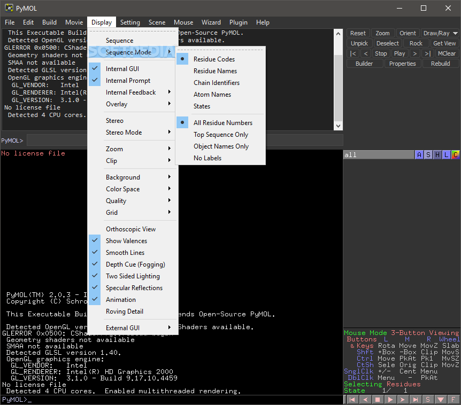Select Top Sequence Only
This screenshot has width=461, height=405.
221,135
